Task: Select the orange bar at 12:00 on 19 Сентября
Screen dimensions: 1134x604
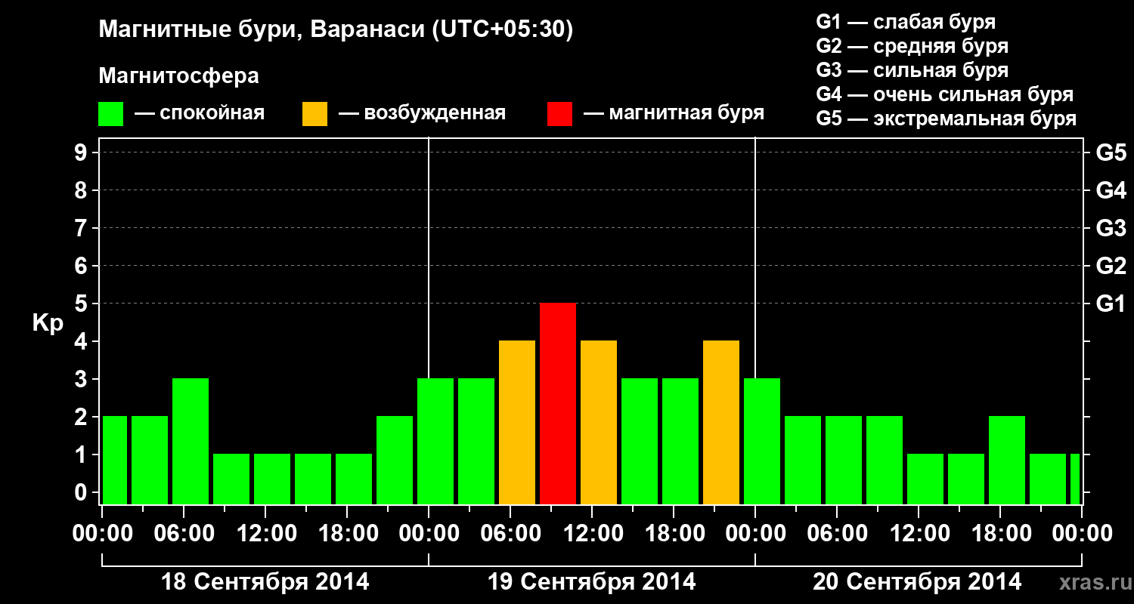Action: (x=599, y=423)
